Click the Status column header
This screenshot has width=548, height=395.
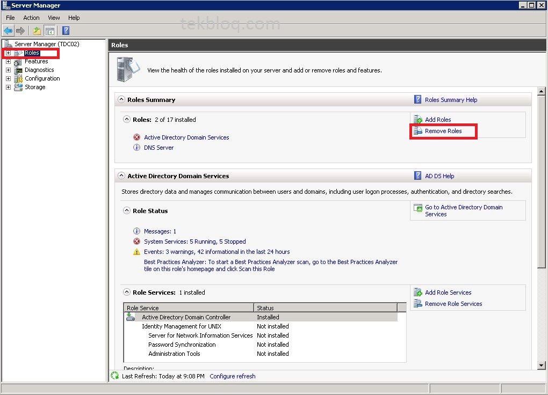(326, 308)
